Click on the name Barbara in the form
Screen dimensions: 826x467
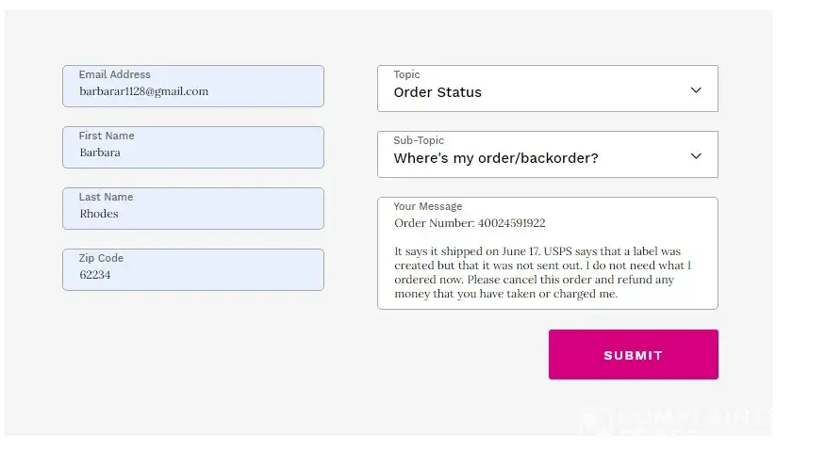(100, 153)
